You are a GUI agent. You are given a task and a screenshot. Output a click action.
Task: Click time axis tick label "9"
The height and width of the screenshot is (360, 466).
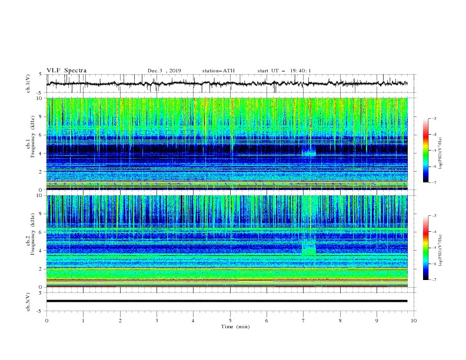pyautogui.click(x=377, y=321)
